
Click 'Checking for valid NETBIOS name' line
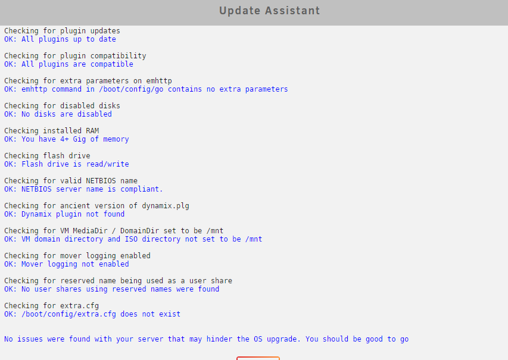coord(71,180)
